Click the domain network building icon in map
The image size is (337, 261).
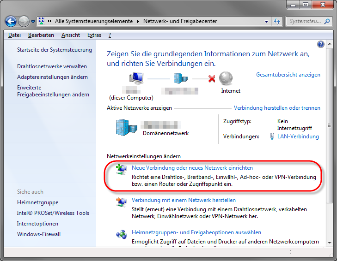[181, 78]
